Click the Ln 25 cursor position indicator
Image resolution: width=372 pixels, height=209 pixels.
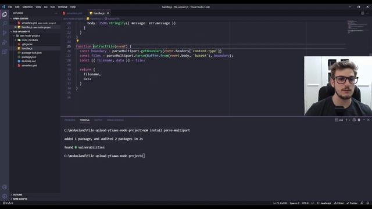coord(280,203)
